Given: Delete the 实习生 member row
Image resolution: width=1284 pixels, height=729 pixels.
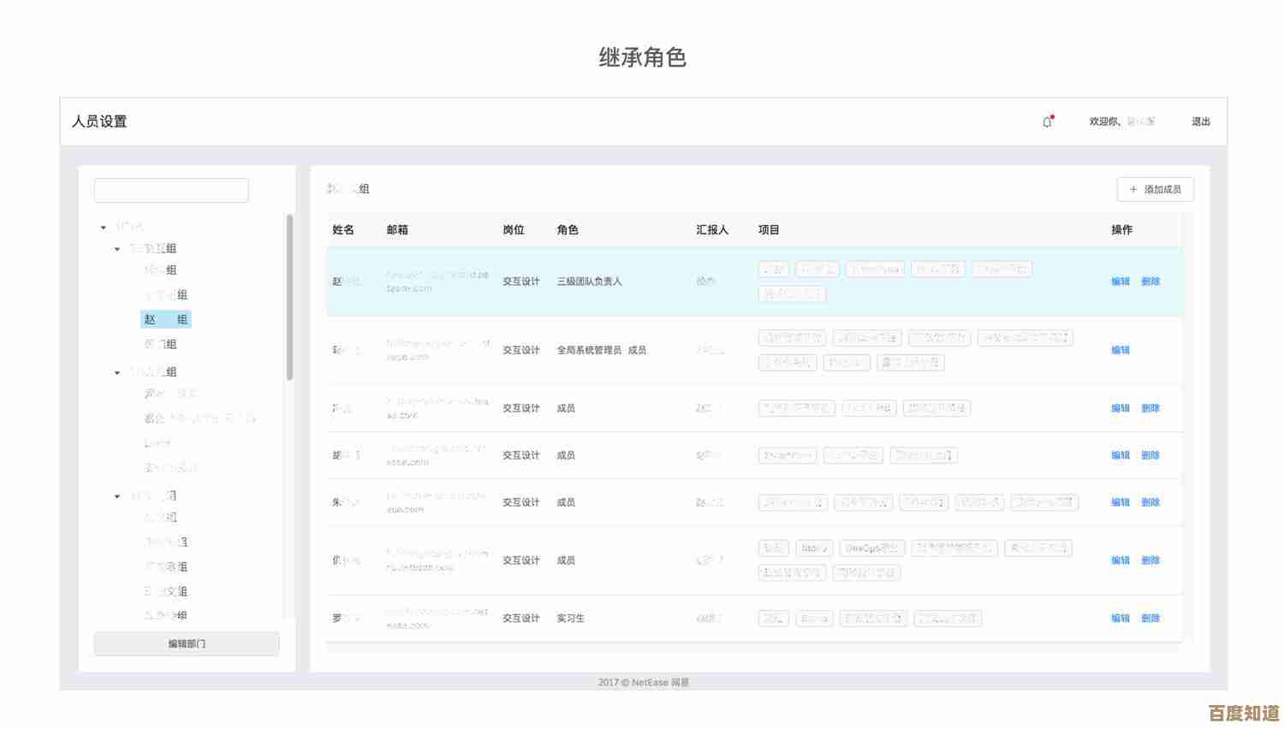Looking at the screenshot, I should point(1150,618).
